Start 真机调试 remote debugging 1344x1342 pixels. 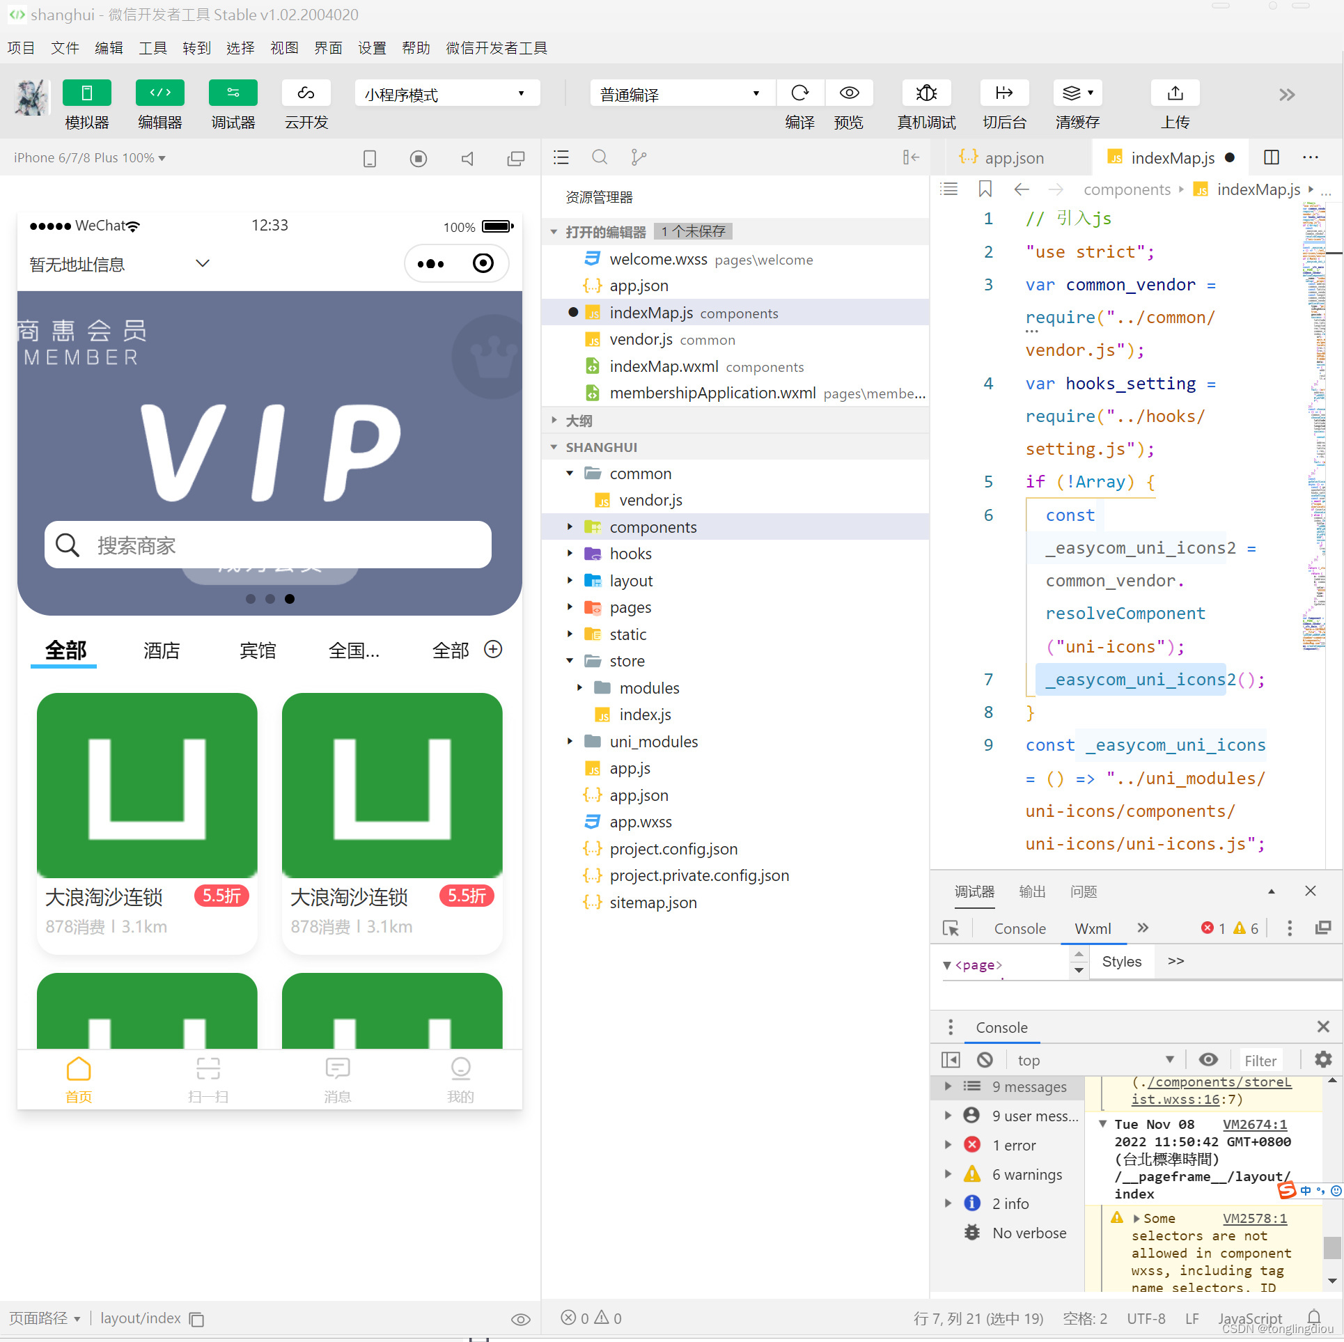coord(925,104)
